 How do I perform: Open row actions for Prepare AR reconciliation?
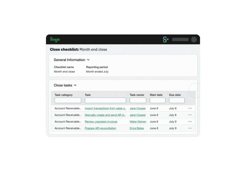pyautogui.click(x=190, y=128)
